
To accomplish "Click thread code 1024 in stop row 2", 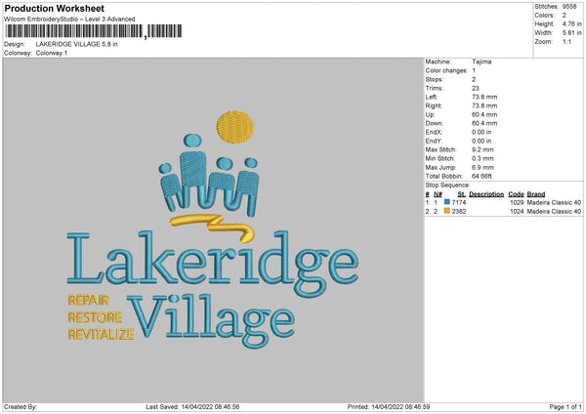I will point(517,212).
